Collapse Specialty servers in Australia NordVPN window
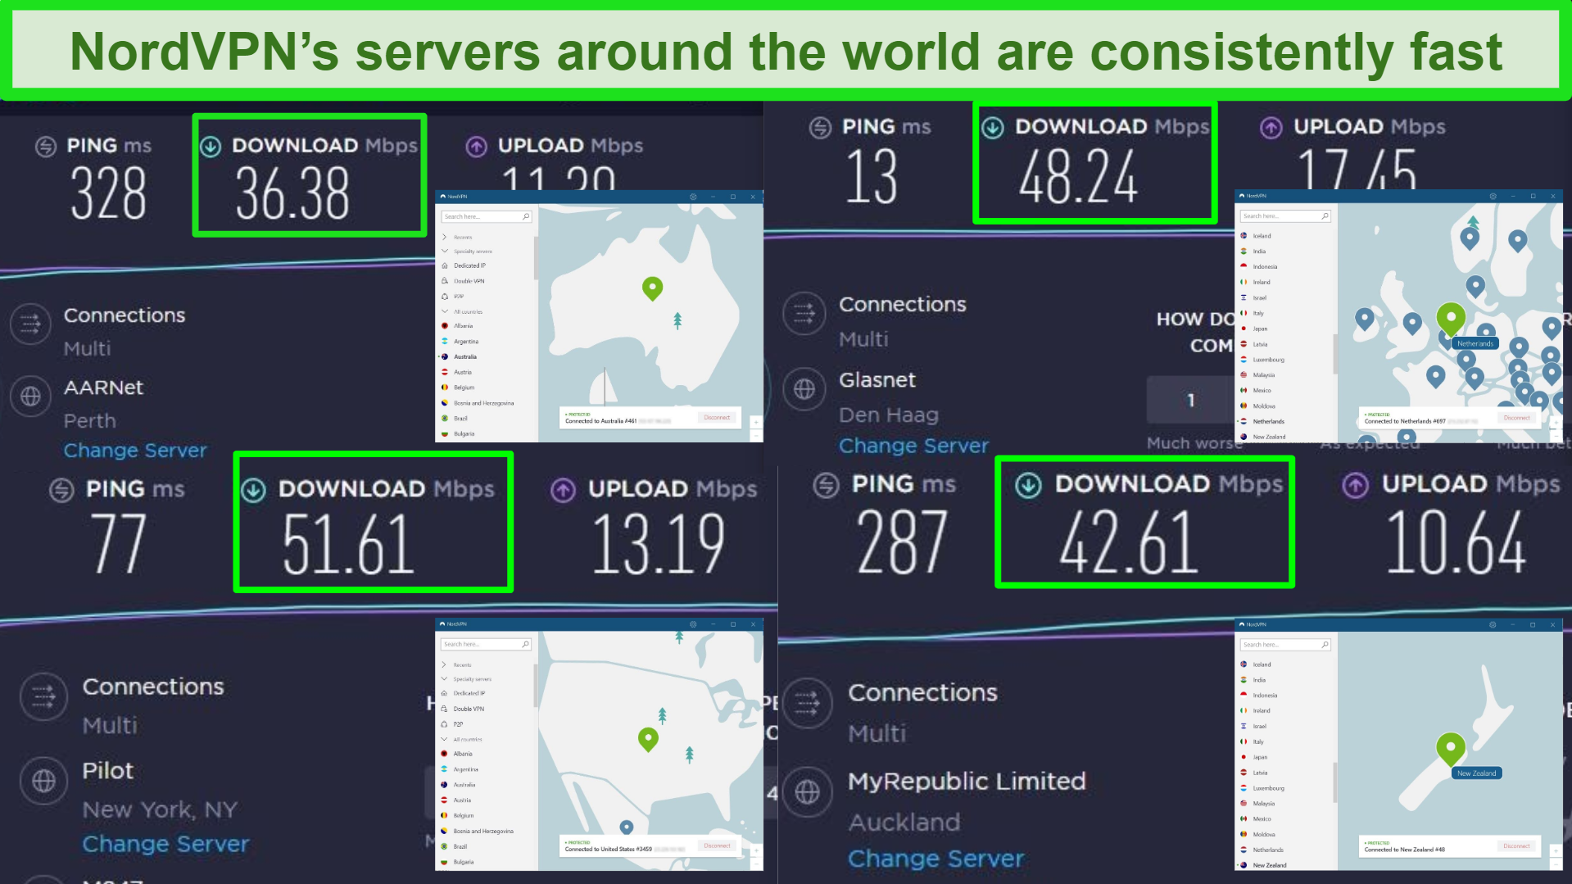 pos(445,251)
